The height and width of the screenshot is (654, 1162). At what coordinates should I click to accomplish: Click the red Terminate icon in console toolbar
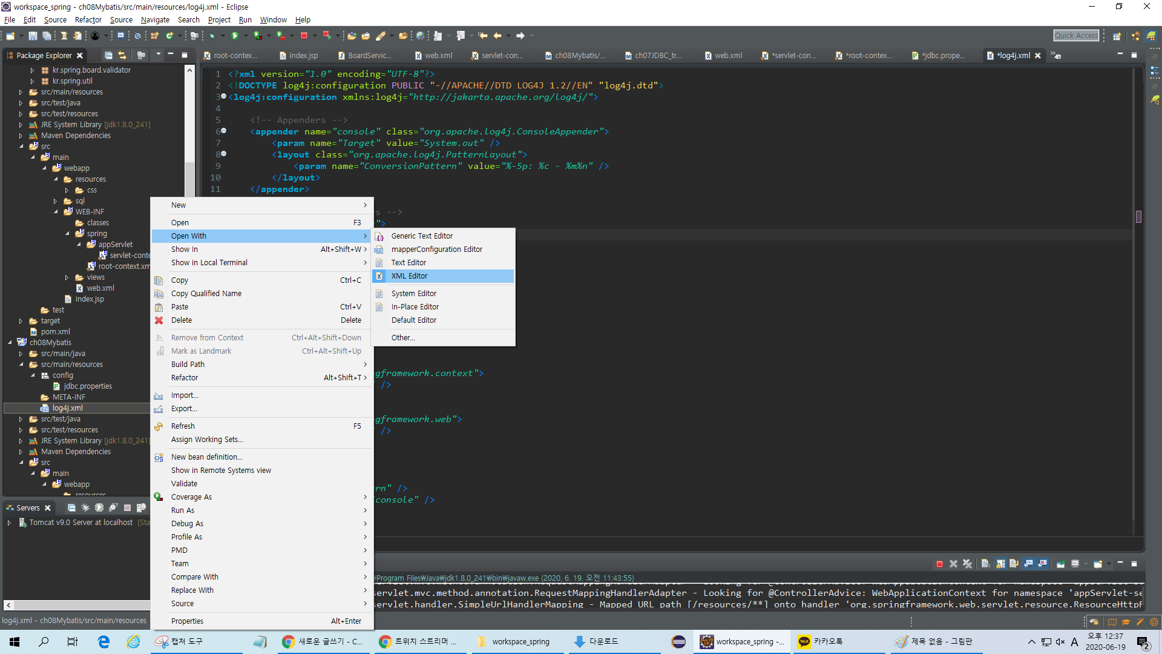[939, 564]
